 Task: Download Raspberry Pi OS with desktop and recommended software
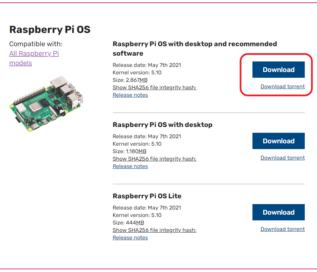point(278,70)
